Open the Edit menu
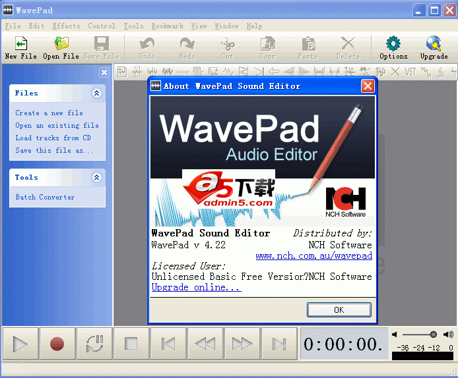Screen dimensions: 458x378 click(36, 26)
